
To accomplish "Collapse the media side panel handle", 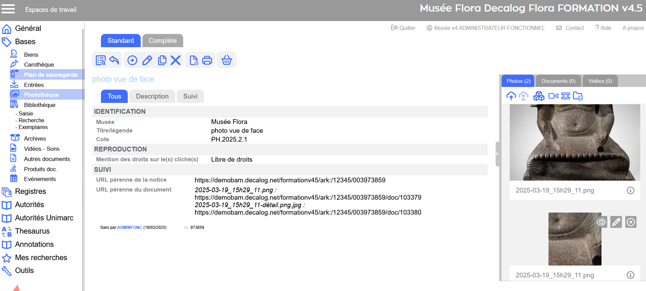I will (x=497, y=154).
